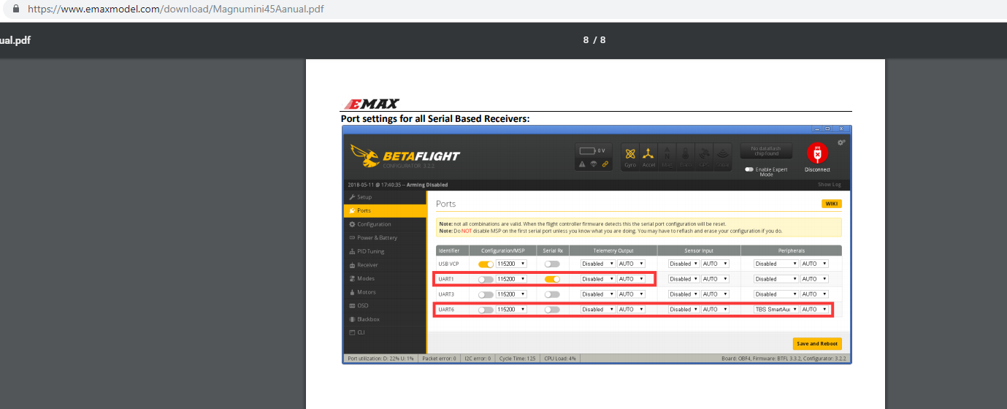
Task: Toggle UART6 Serial Rx switch
Action: [x=552, y=310]
